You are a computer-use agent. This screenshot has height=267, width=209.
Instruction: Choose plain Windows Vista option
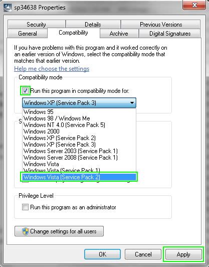tap(79, 164)
